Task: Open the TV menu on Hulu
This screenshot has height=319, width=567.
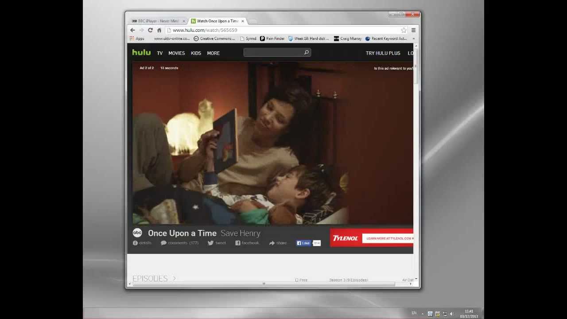Action: point(159,53)
